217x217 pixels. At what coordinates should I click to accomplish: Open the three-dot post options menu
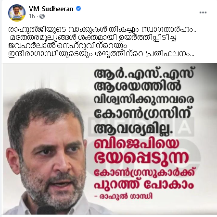pos(203,12)
